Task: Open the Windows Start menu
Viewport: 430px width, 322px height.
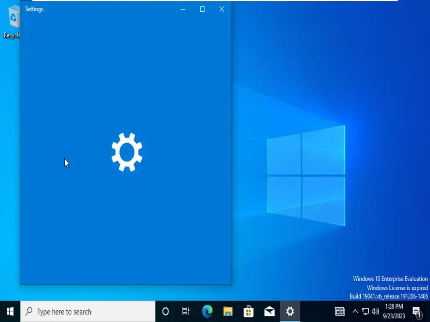Action: coord(10,312)
